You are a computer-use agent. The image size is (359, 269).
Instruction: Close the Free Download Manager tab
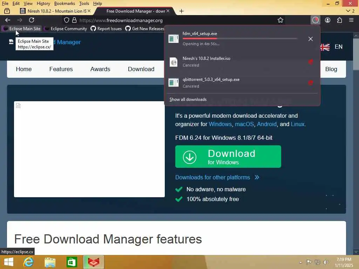coord(168,11)
